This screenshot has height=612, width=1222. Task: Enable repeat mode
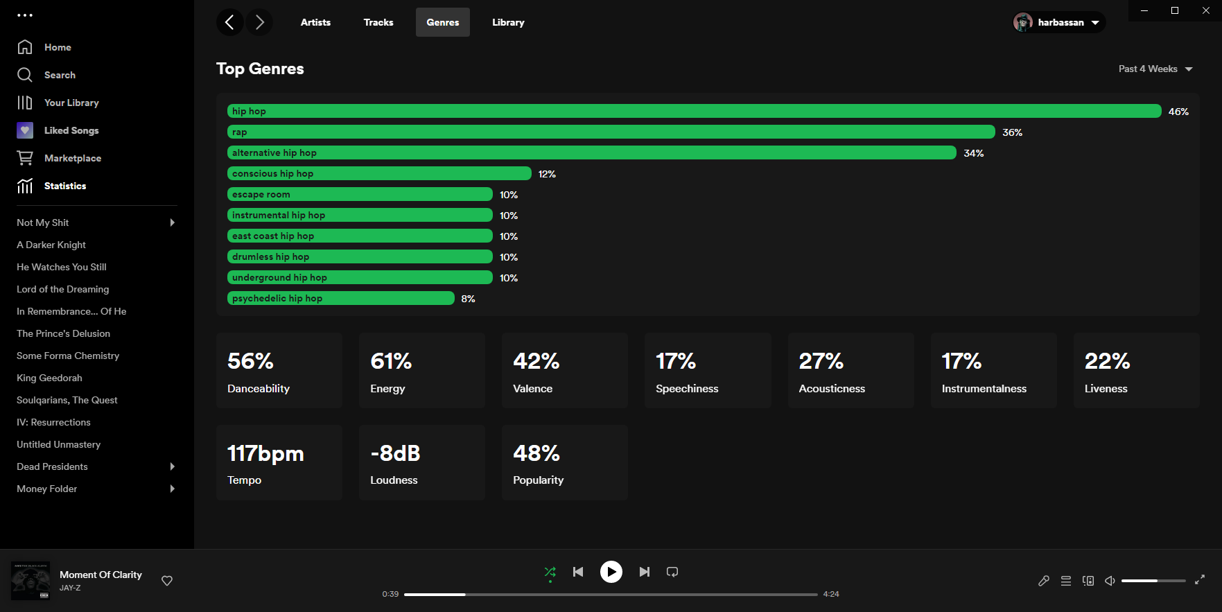(x=672, y=572)
